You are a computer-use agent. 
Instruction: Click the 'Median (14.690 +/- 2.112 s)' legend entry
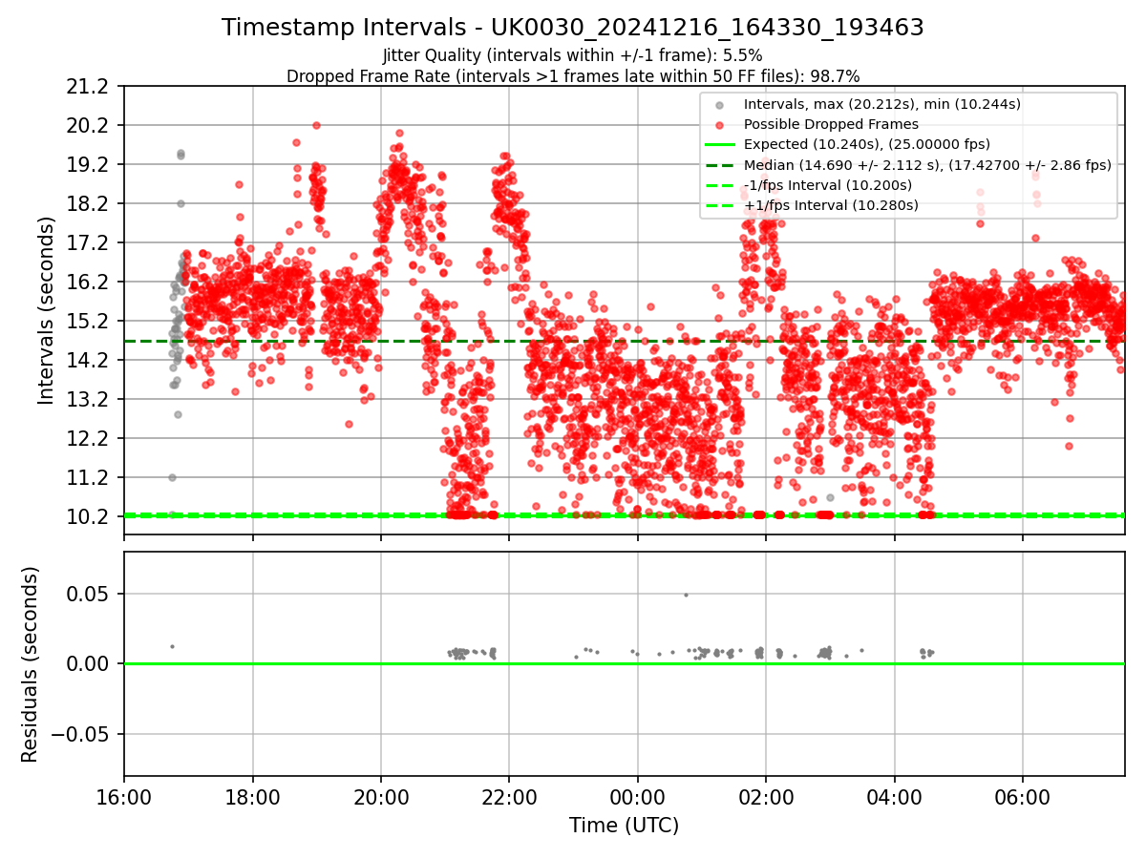tap(927, 165)
